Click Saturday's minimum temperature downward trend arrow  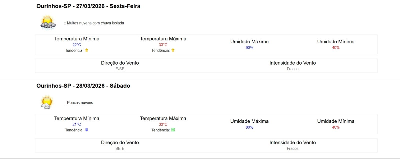coord(87,130)
